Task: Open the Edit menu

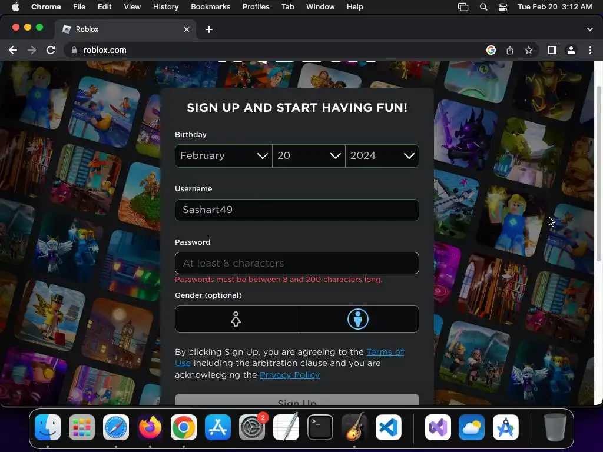Action: [x=104, y=6]
